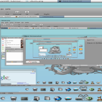Open Google - Mozilla Firefox in inner taskbar
Image resolution: width=102 pixels, height=102 pixels.
click(x=41, y=28)
